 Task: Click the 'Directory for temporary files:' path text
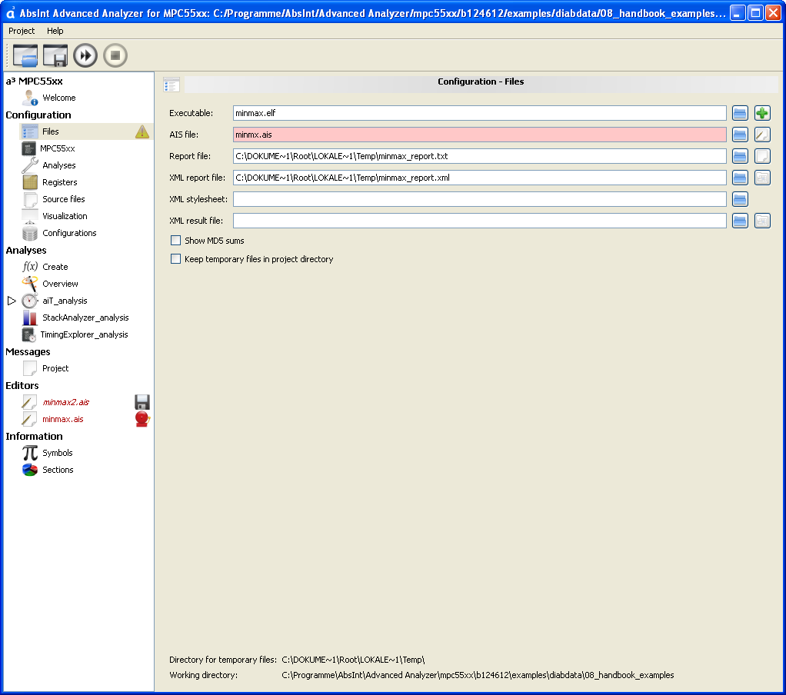(x=353, y=660)
